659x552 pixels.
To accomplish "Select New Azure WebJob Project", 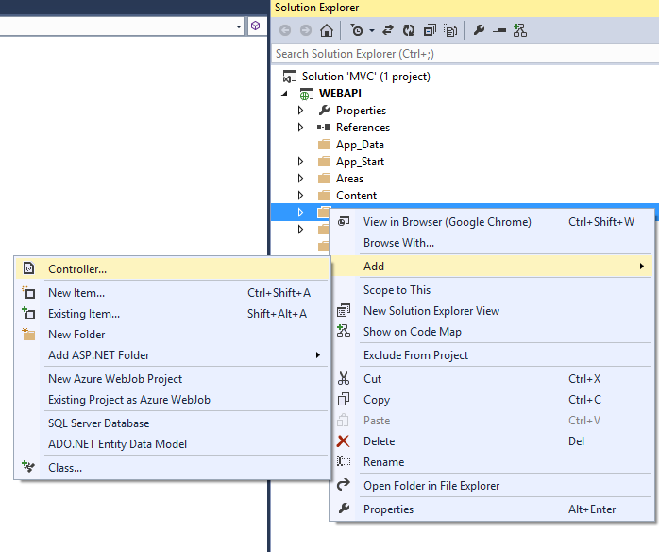I will 172,379.
